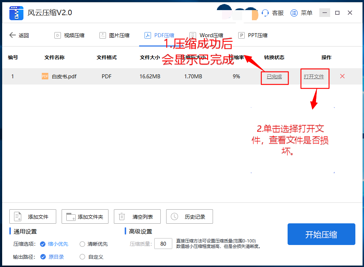
Task: Minimize the 风云压缩 window
Action: (324, 13)
